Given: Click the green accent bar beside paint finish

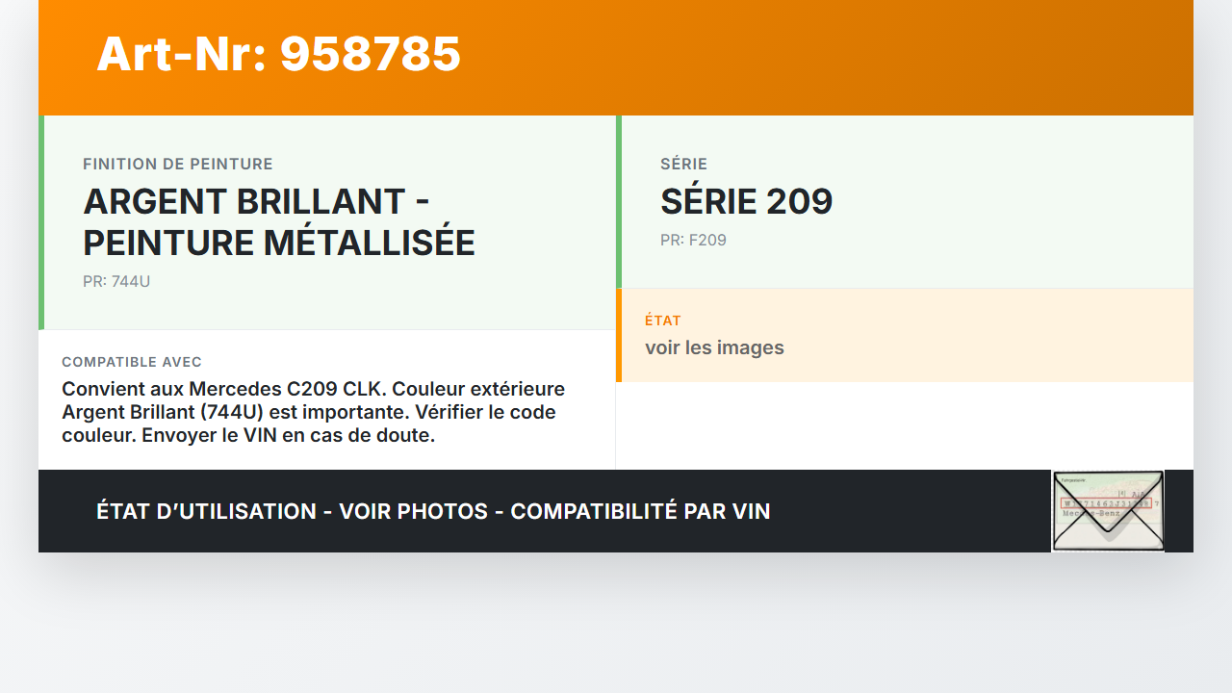Looking at the screenshot, I should [x=41, y=222].
